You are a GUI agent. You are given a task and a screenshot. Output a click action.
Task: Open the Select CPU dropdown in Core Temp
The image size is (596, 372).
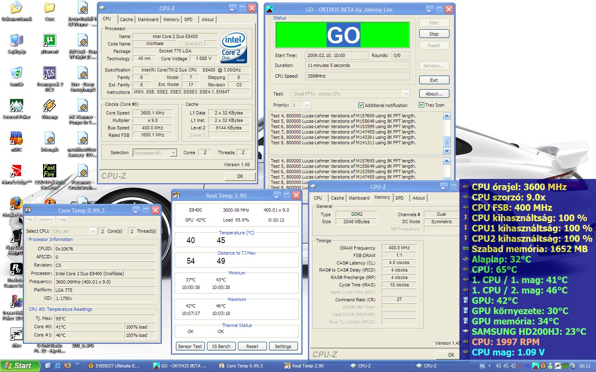[93, 231]
